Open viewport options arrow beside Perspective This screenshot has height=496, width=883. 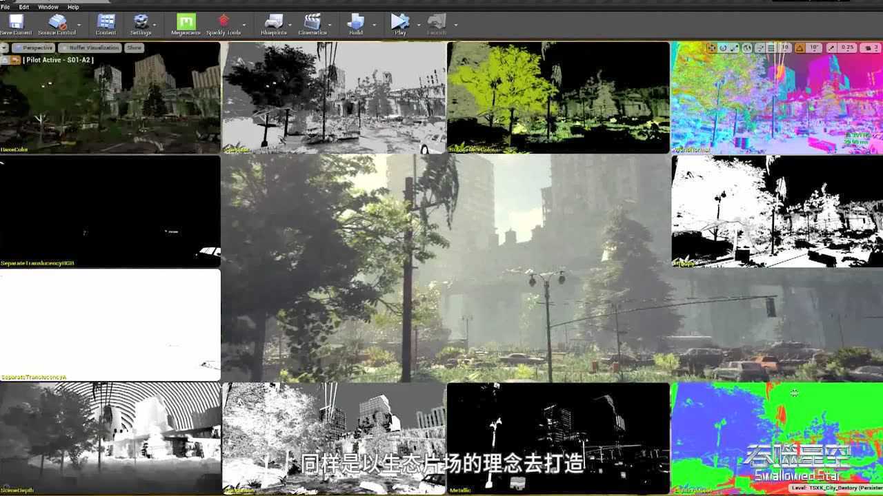[x=5, y=48]
